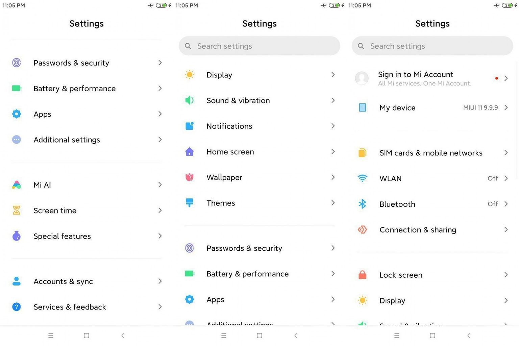Expand SIM cards & mobile networks chevron
The width and height of the screenshot is (519, 346).
506,153
